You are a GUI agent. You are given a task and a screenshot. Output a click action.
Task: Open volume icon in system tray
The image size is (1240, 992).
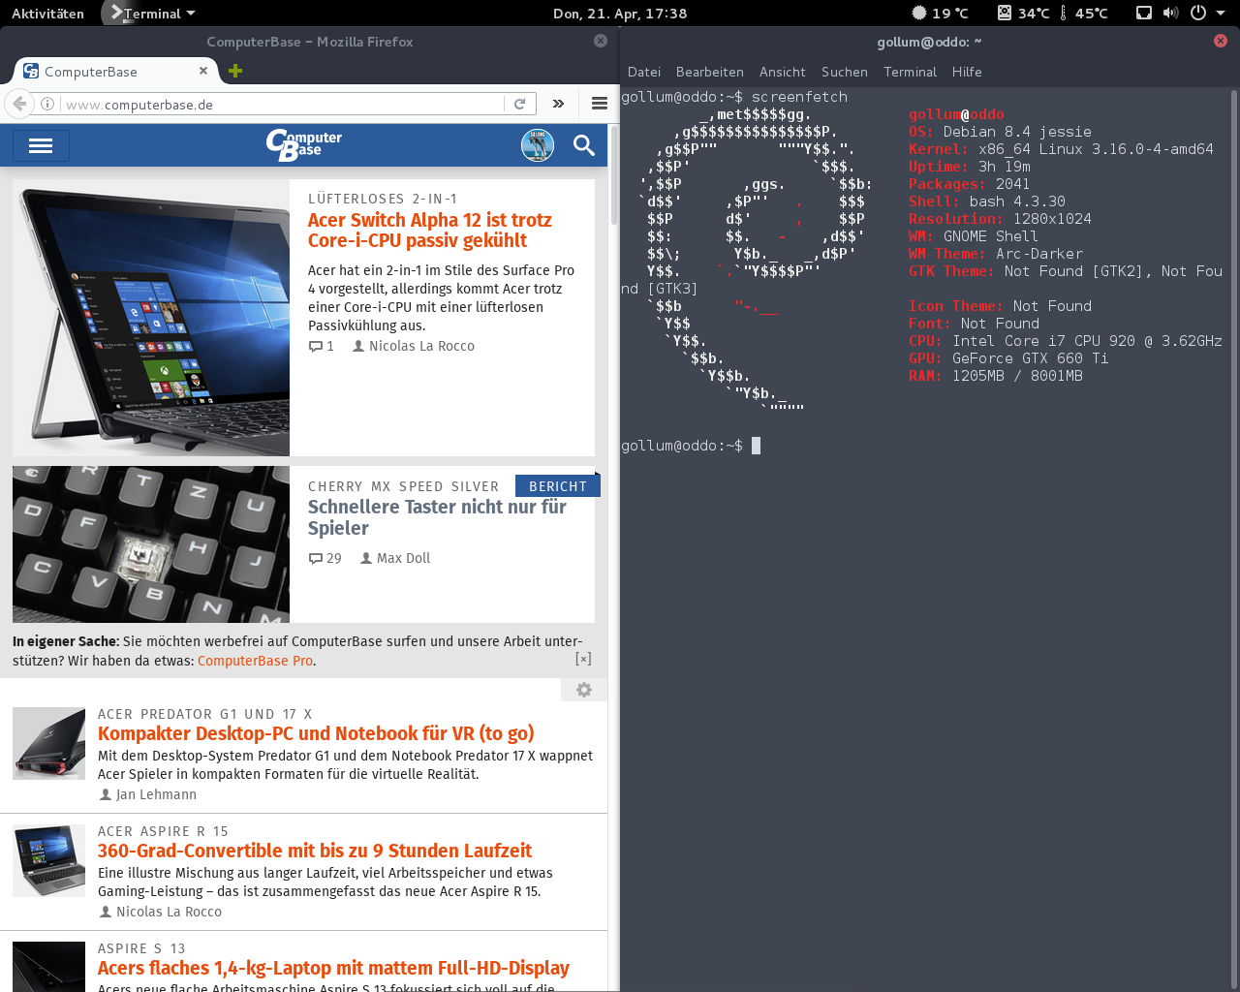click(1170, 13)
